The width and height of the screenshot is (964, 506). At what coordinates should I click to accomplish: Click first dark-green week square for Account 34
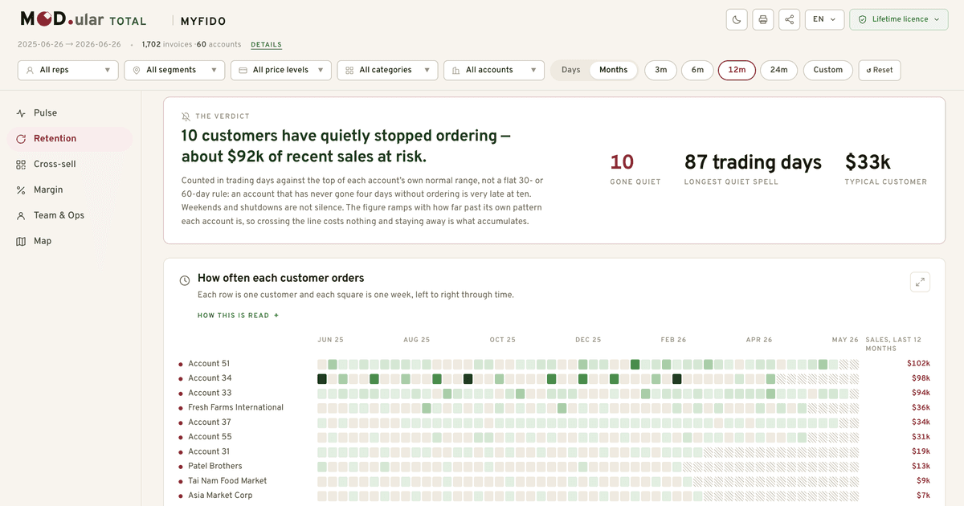coord(322,379)
